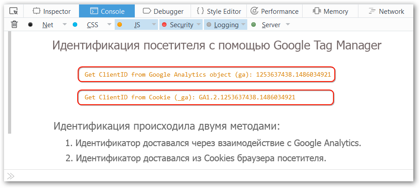Clear console with trash icon

(14, 25)
